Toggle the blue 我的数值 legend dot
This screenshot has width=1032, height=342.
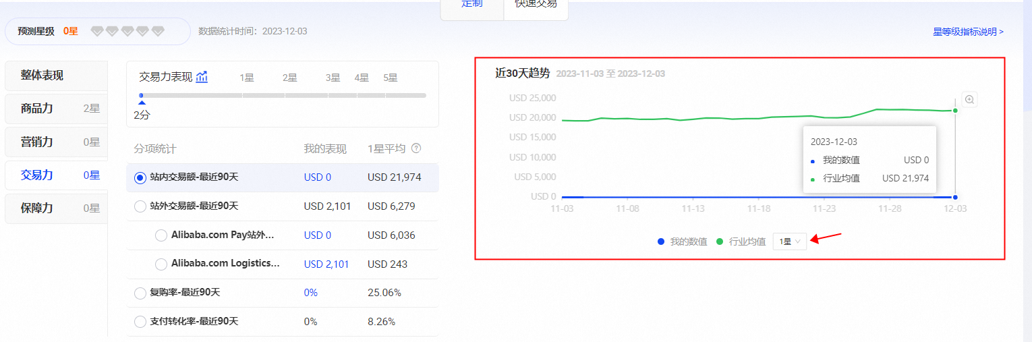661,241
